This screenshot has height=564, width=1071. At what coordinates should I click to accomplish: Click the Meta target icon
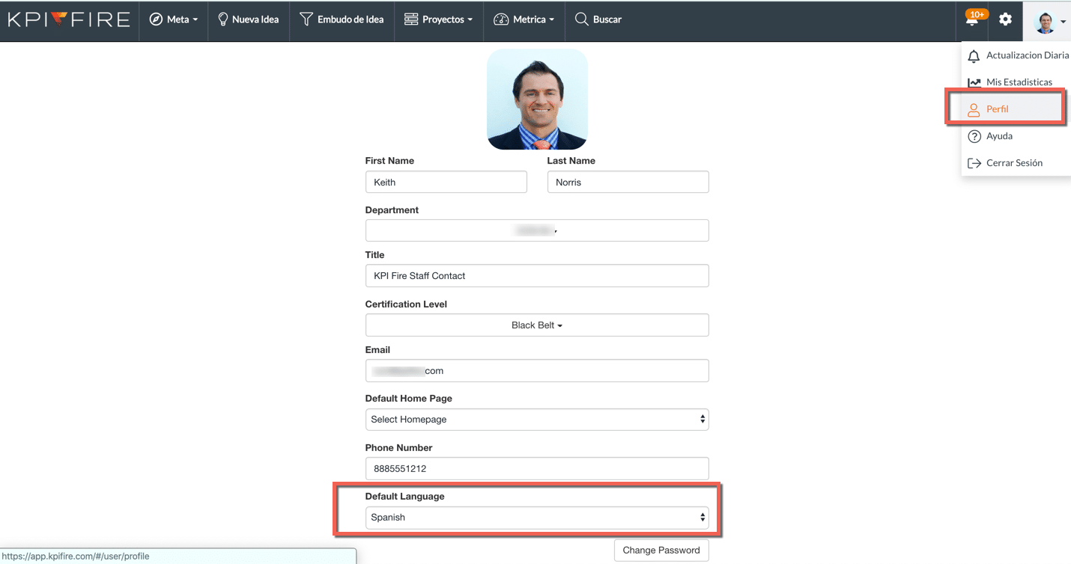coord(157,19)
